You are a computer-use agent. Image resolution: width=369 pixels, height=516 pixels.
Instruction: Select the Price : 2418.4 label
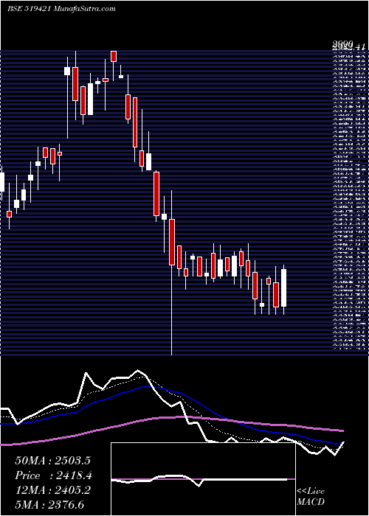click(x=53, y=475)
